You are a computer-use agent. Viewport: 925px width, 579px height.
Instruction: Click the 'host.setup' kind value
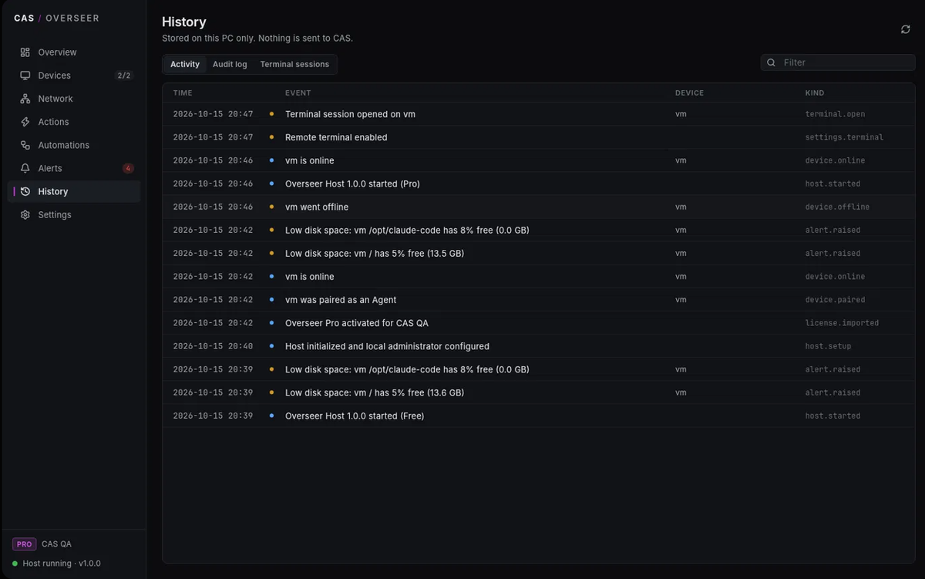828,346
